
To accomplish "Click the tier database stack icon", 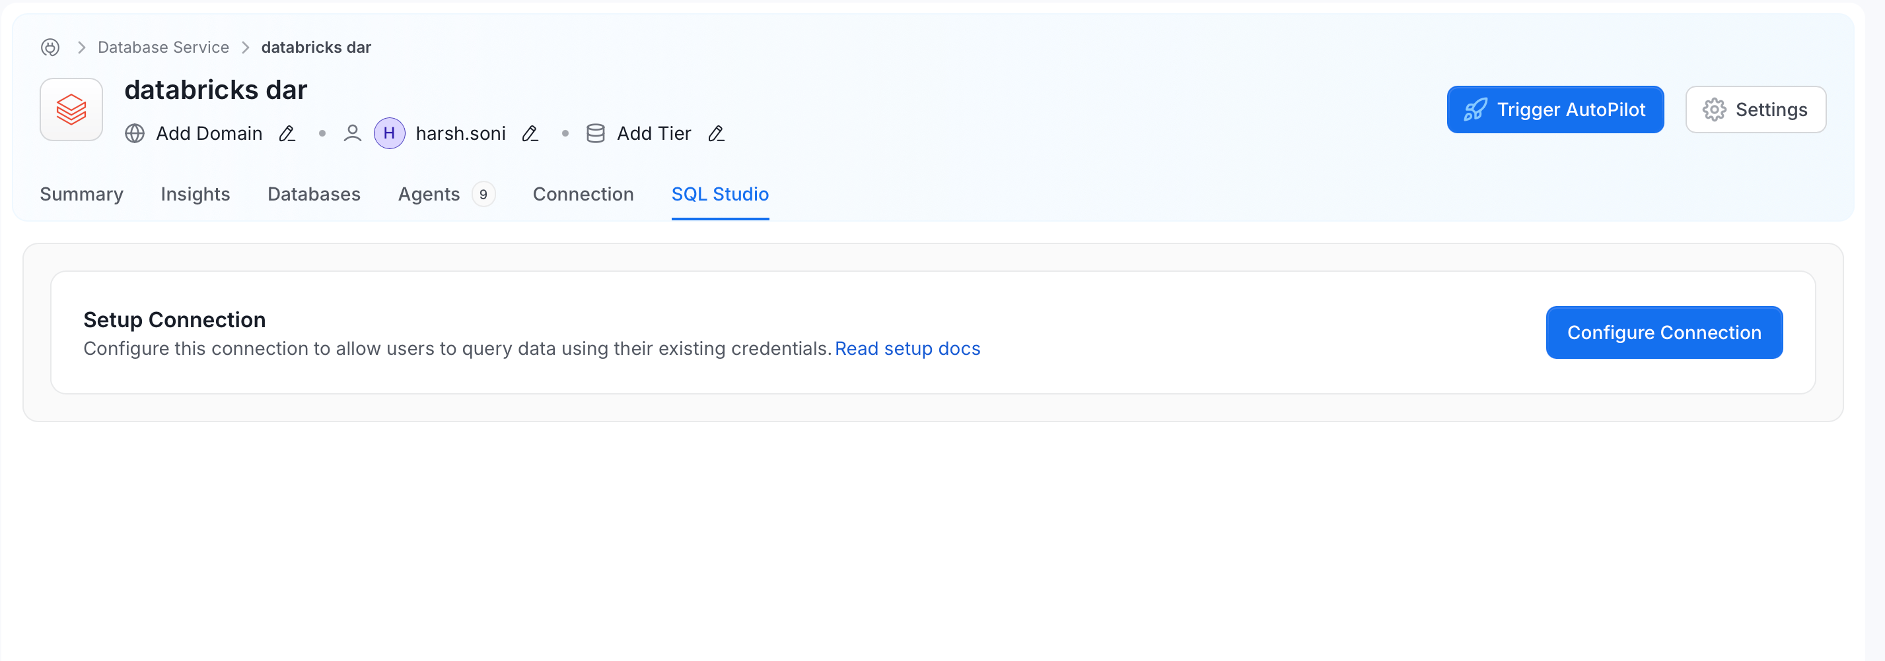I will tap(596, 134).
